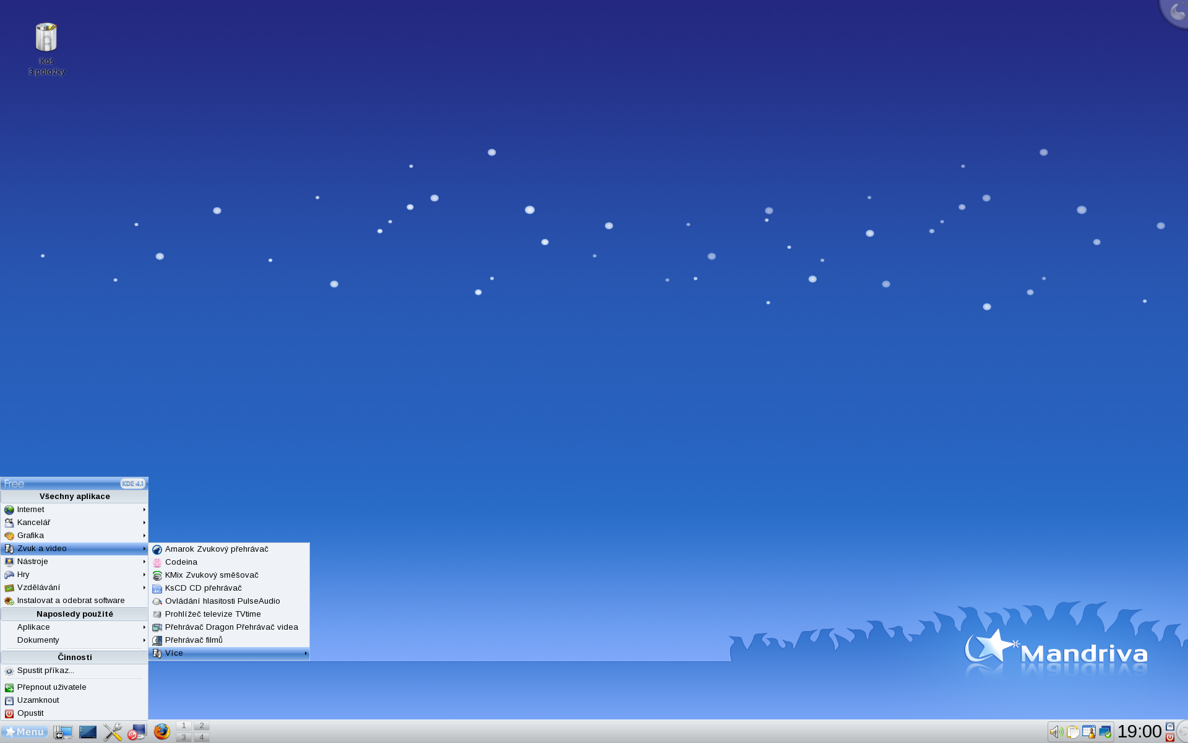Open Prohlížeč televize TVtime
This screenshot has height=743, width=1188.
point(229,614)
